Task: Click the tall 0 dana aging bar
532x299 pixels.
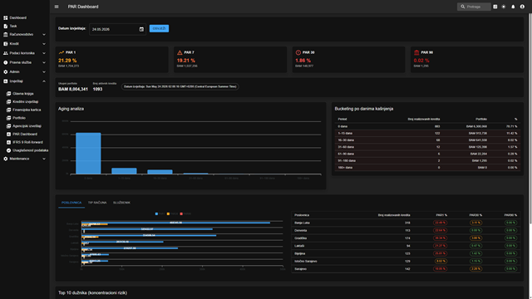Action: (x=88, y=153)
